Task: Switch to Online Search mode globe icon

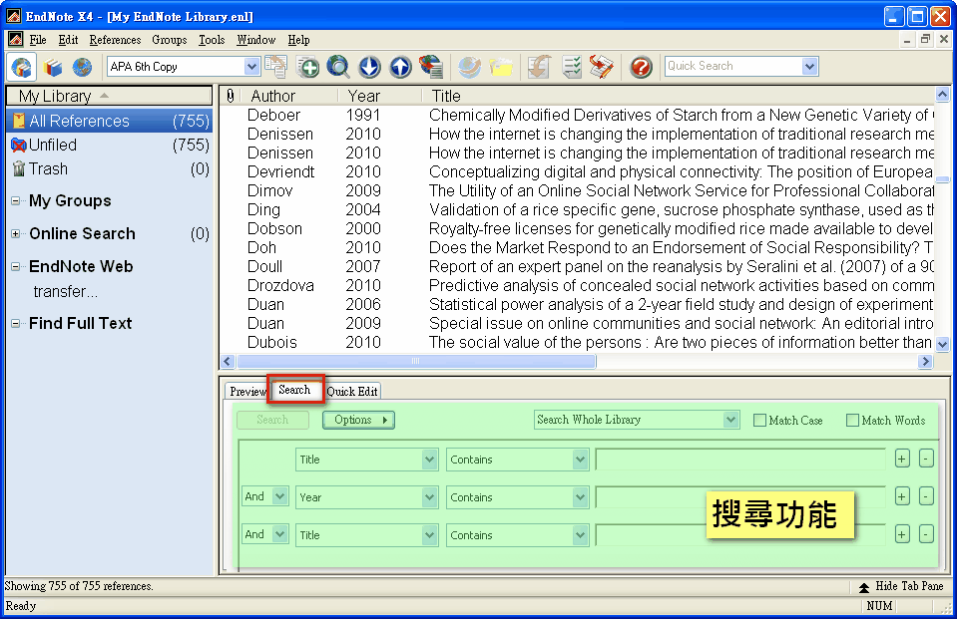Action: point(82,67)
